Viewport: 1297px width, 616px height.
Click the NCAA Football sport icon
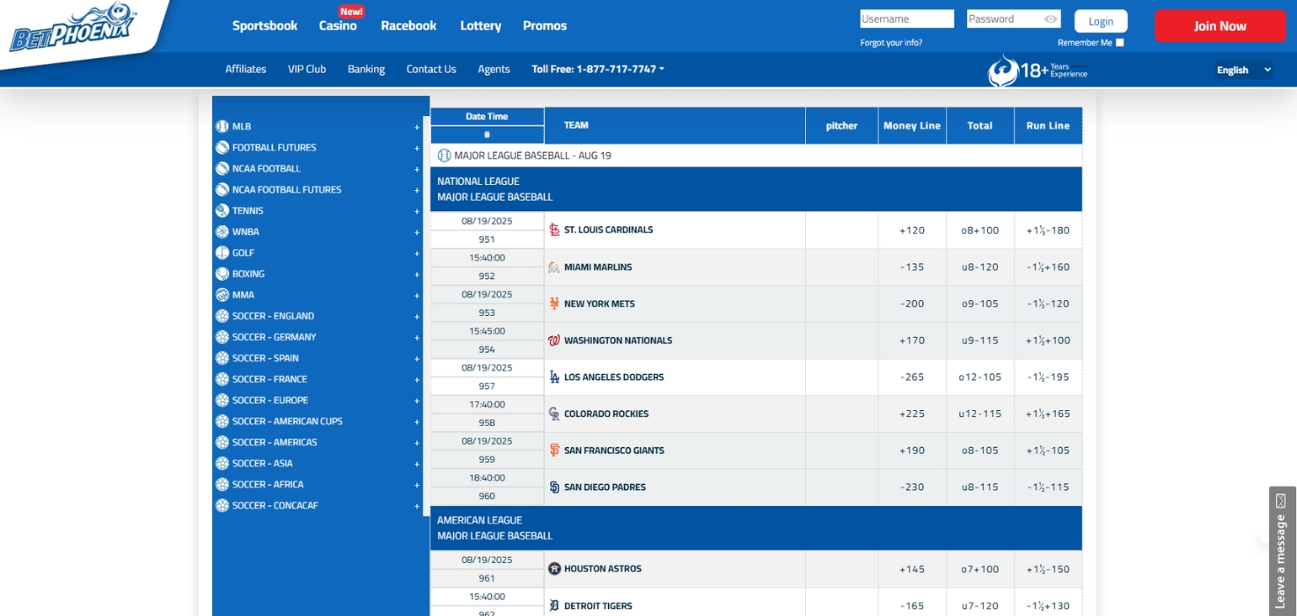(222, 169)
